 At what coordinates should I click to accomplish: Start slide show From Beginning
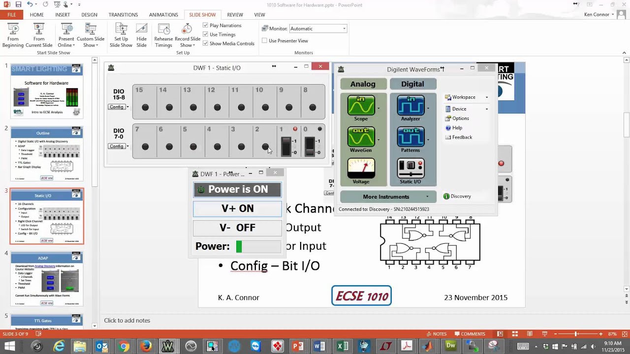13,35
